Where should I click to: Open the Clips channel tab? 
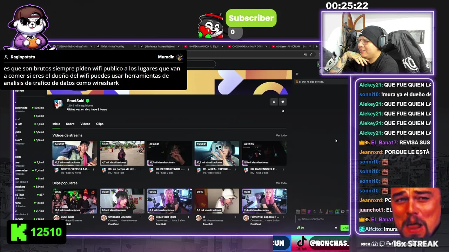coord(100,124)
